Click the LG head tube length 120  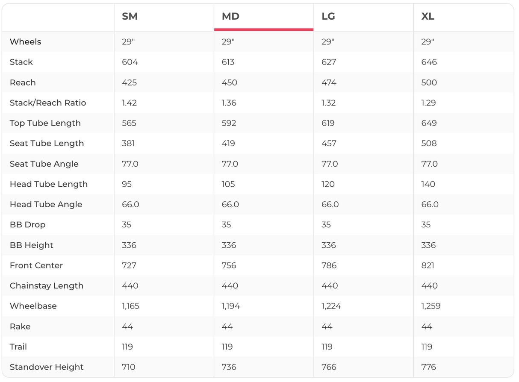tap(328, 185)
